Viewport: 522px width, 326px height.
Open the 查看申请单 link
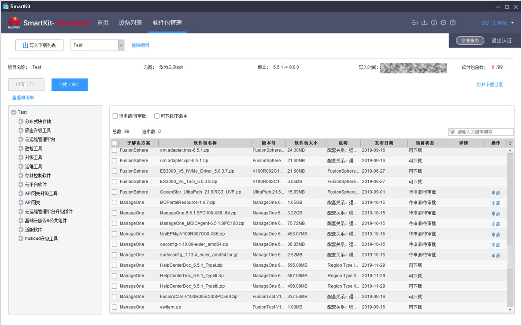pos(23,98)
